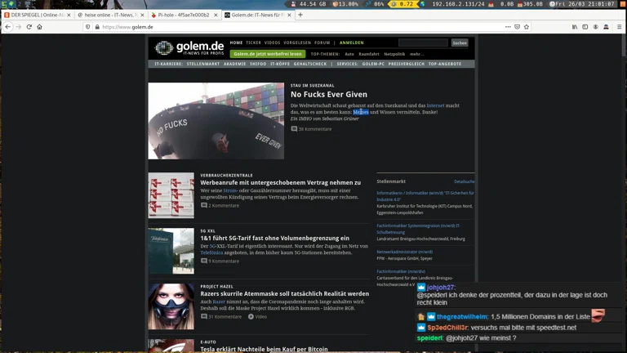Switch to heise online tab
Viewport: 627px width, 353px height.
pyautogui.click(x=110, y=15)
